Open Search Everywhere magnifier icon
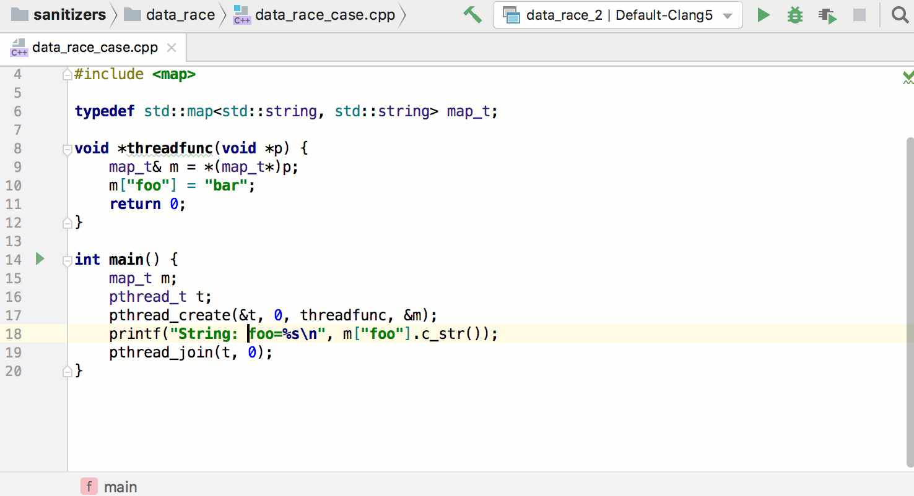 (900, 15)
